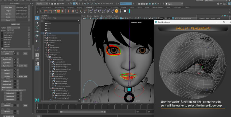
Task: Click the Model Check button
Action: click(15, 24)
